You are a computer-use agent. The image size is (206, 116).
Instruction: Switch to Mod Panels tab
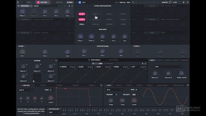pyautogui.click(x=94, y=60)
